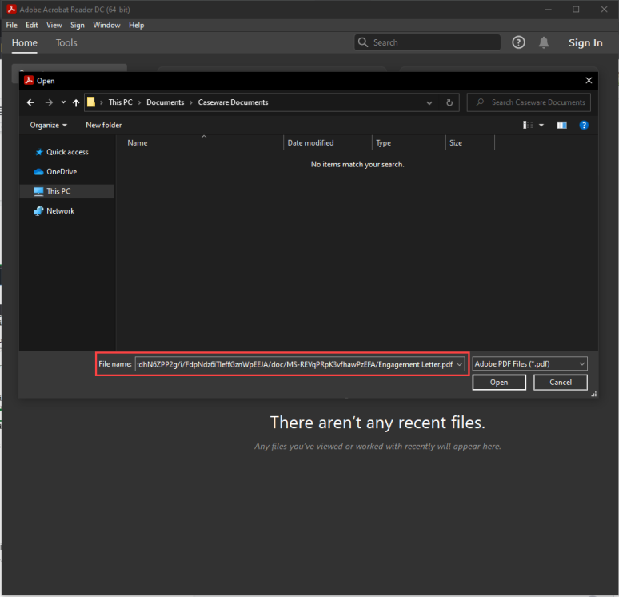
Task: Expand the File name history dropdown
Action: (x=460, y=363)
